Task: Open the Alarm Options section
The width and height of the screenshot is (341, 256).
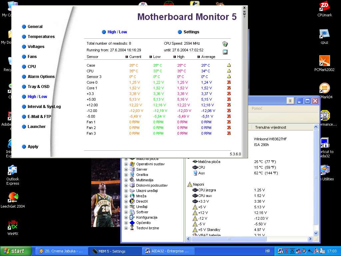Action: coord(38,77)
